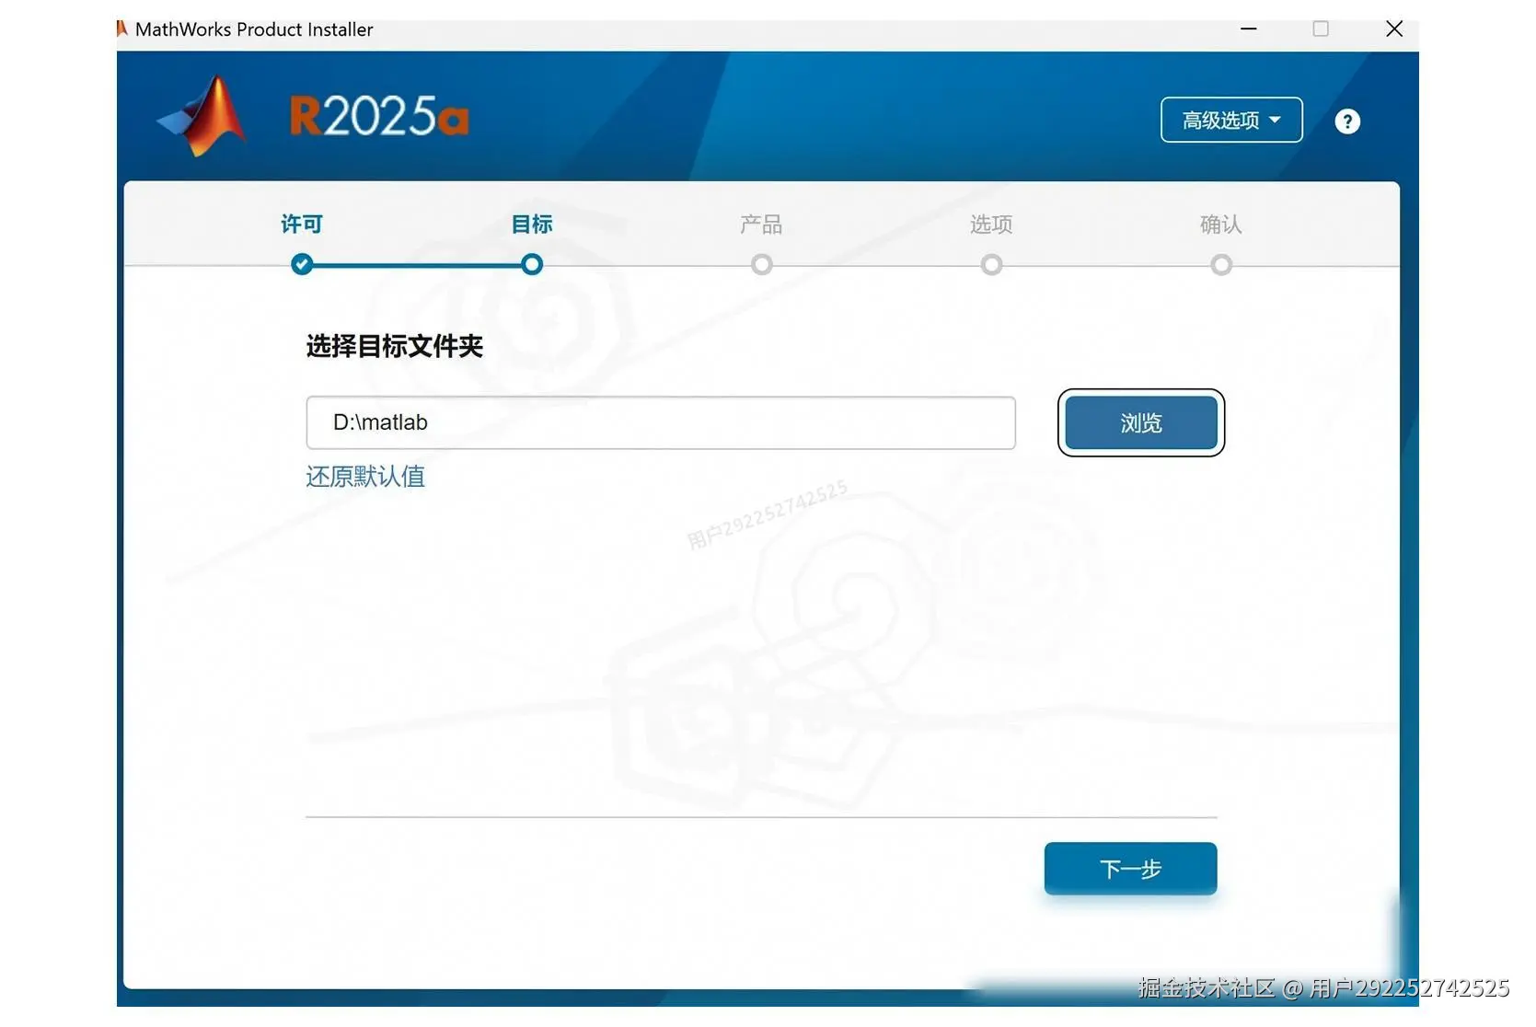Viewport: 1536px width, 1027px height.
Task: Minimize the MathWorks Product Installer window
Action: (x=1248, y=29)
